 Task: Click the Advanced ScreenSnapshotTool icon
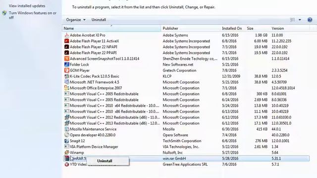tap(67, 58)
